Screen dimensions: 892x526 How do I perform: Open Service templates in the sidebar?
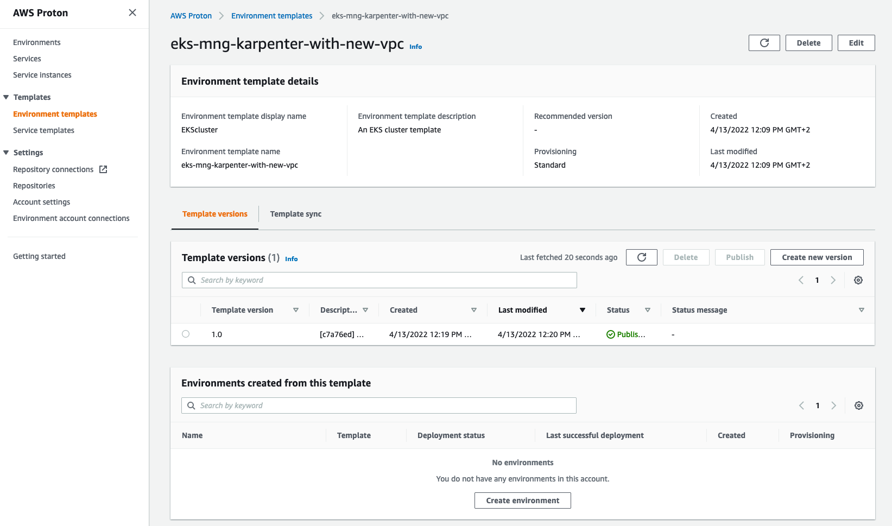click(x=43, y=130)
